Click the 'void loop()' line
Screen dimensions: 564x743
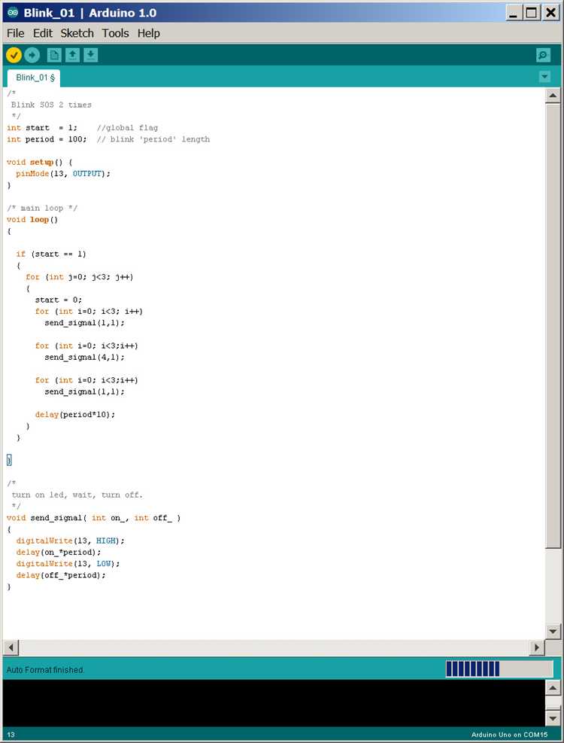32,220
